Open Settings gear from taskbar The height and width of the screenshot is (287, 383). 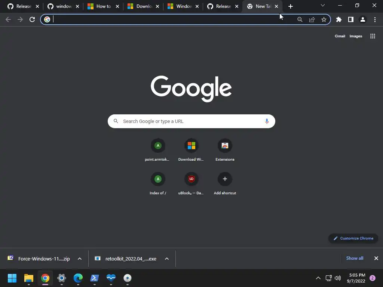pos(62,278)
